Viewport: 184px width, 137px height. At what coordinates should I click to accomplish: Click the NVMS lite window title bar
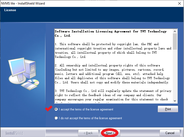click(x=88, y=3)
